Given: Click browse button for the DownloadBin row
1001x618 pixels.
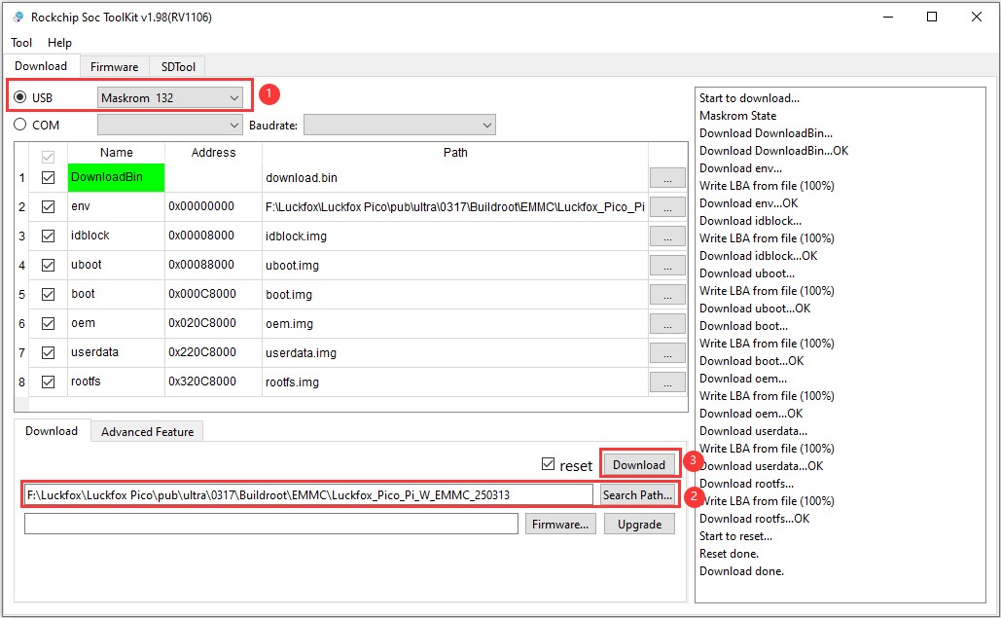Looking at the screenshot, I should [667, 178].
